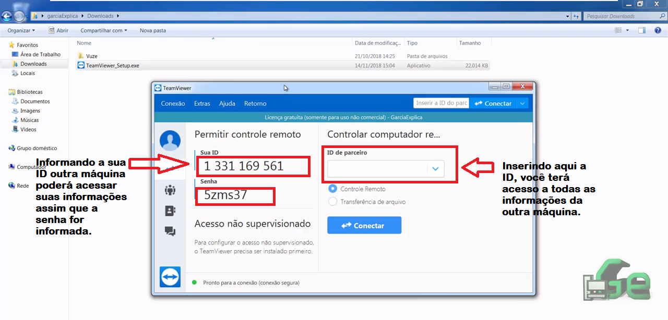Screen dimensions: 668x320
Task: Show the Explorer preview pane
Action: (x=642, y=31)
